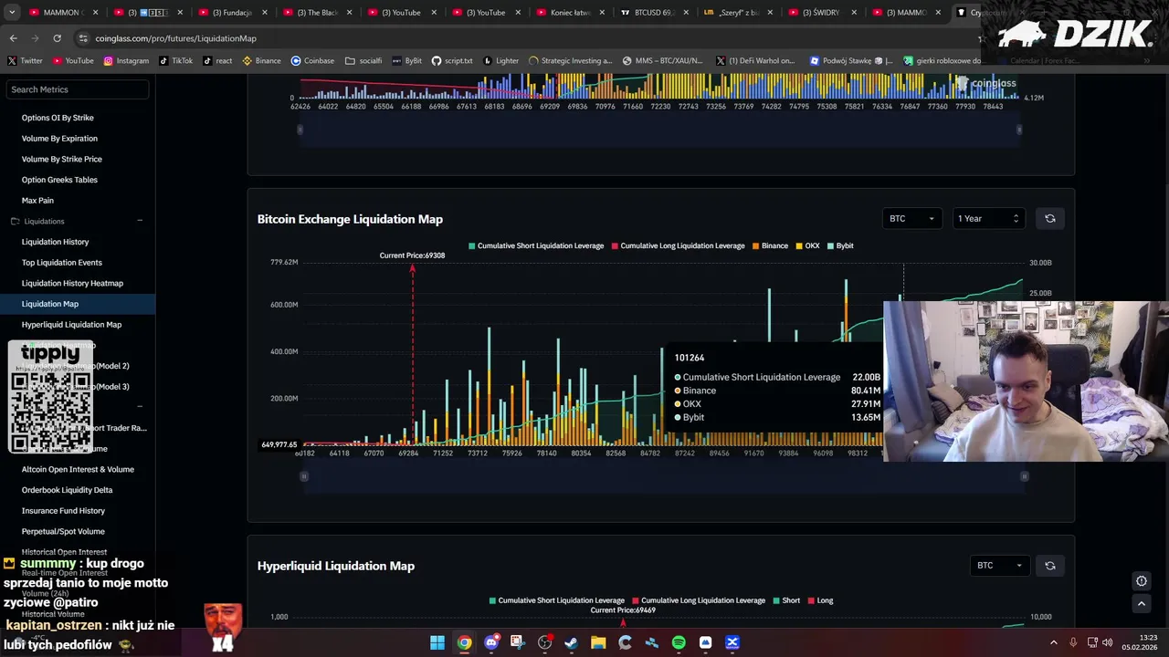Screen dimensions: 1169x657
Task: Open Hyperliquid Liquidation Map in sidebar
Action: pos(71,325)
